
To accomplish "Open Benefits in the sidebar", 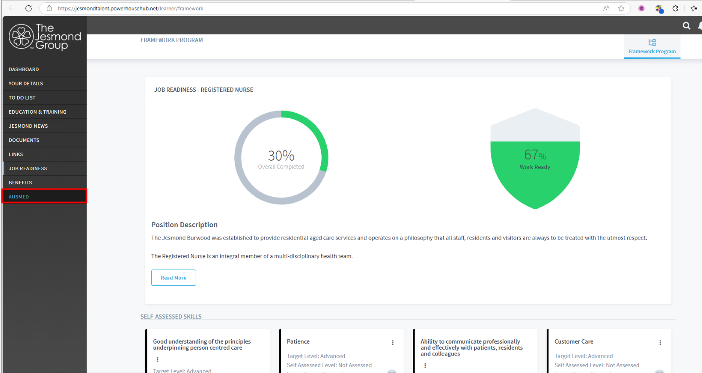I will pyautogui.click(x=44, y=183).
